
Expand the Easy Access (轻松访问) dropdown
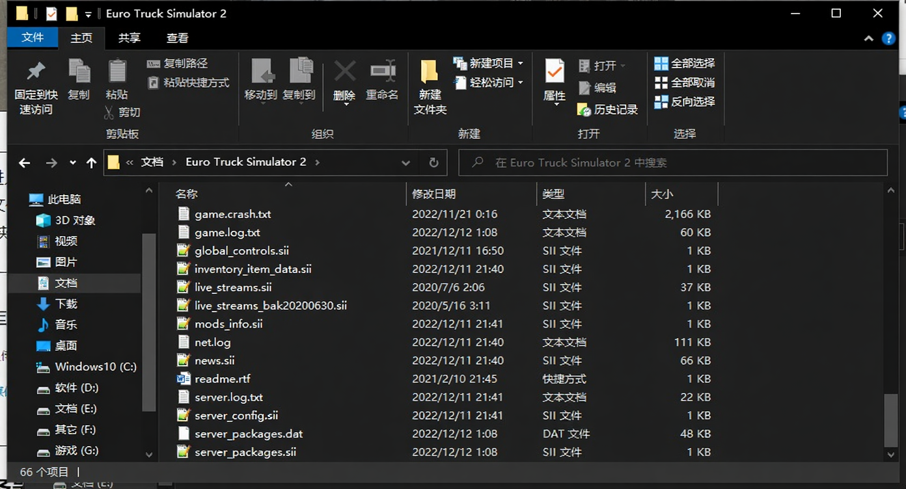pos(489,83)
